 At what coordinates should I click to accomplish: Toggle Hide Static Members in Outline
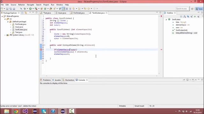[192, 16]
